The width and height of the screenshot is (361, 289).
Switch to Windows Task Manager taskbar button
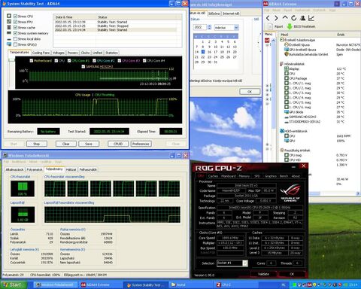[56, 284]
